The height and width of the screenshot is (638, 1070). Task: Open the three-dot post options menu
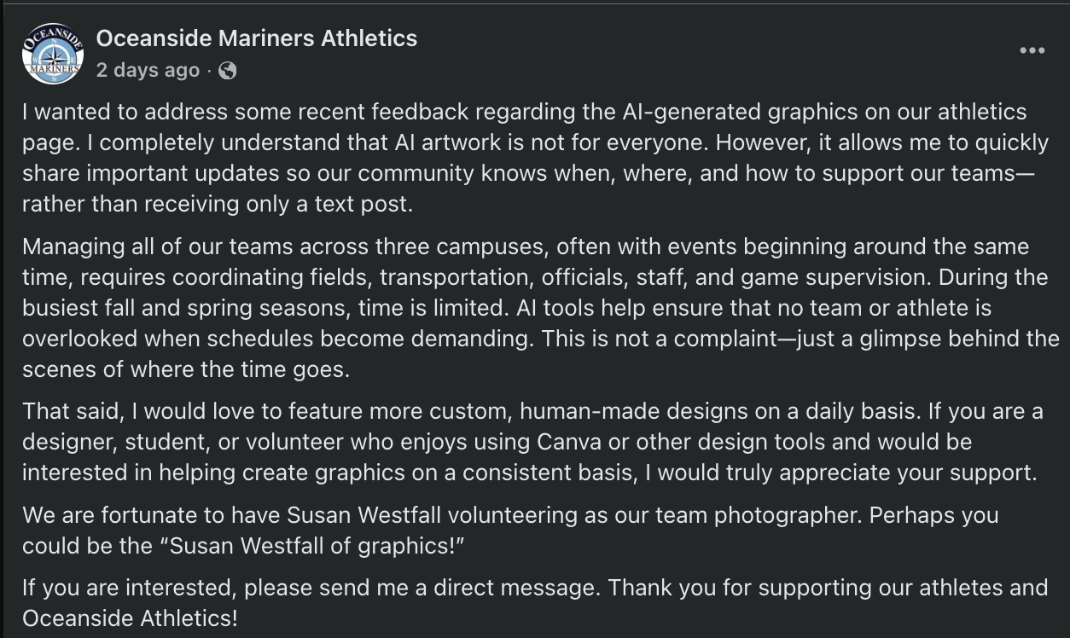(1032, 51)
